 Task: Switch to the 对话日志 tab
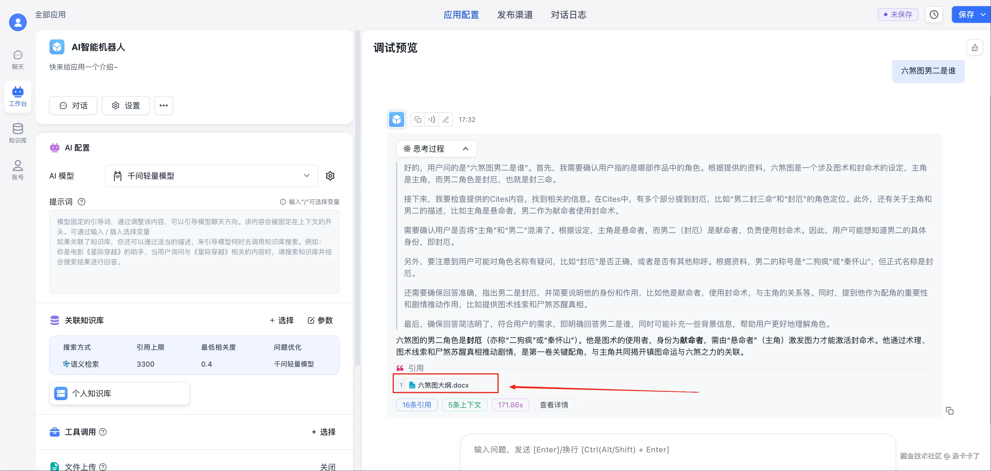(568, 15)
